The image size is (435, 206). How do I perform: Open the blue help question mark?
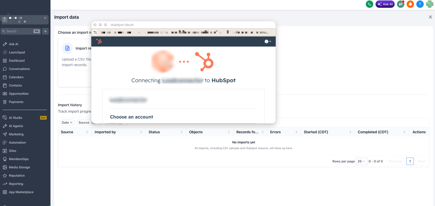tap(420, 4)
